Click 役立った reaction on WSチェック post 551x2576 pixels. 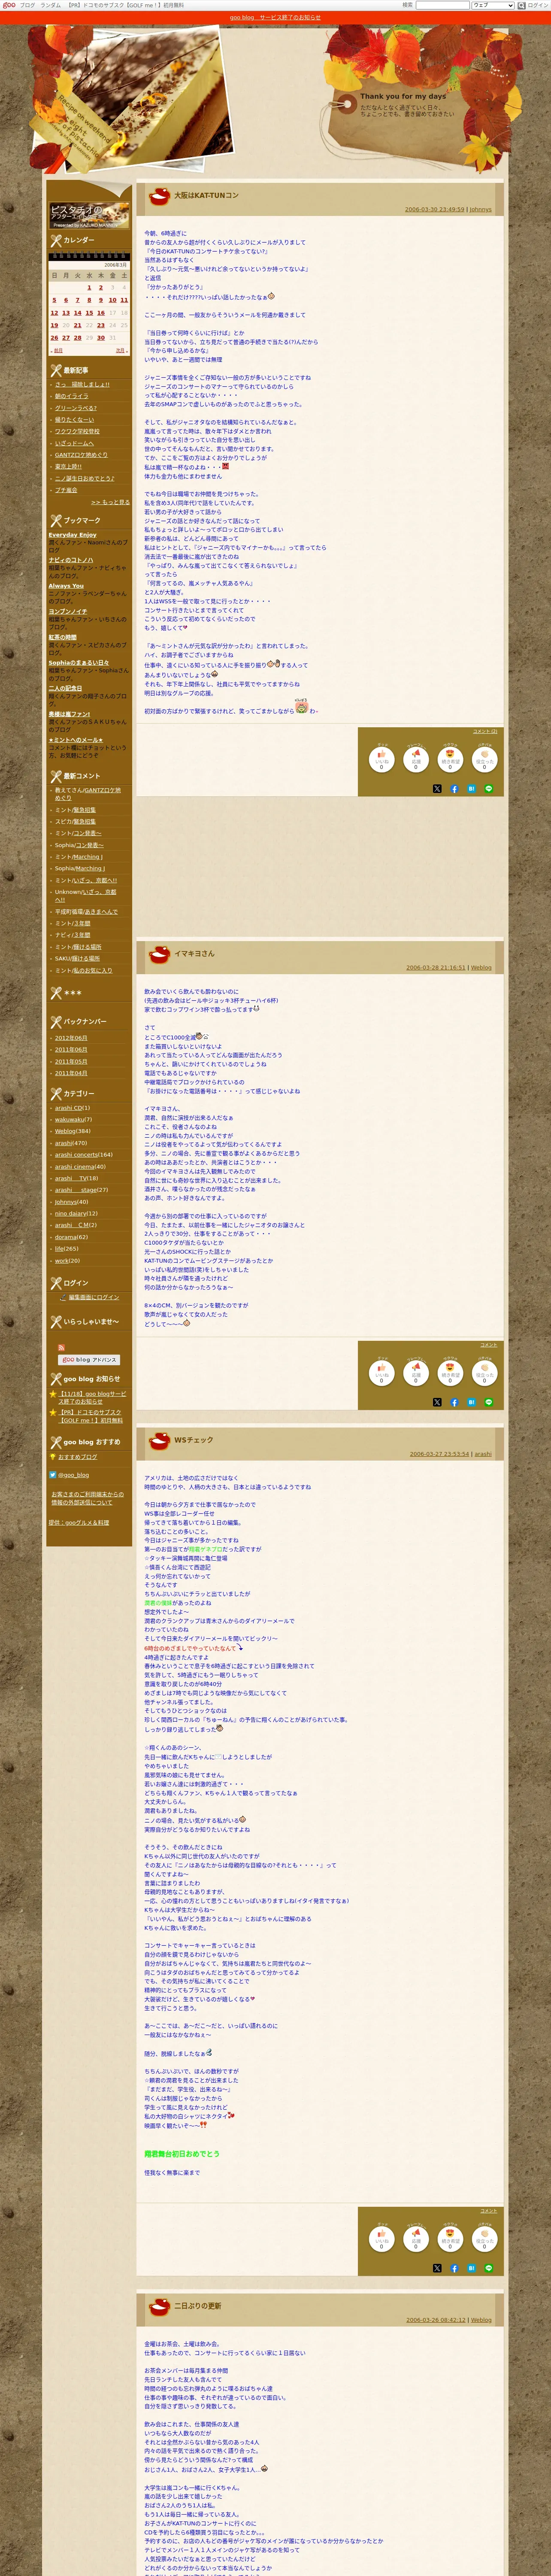click(x=484, y=2239)
